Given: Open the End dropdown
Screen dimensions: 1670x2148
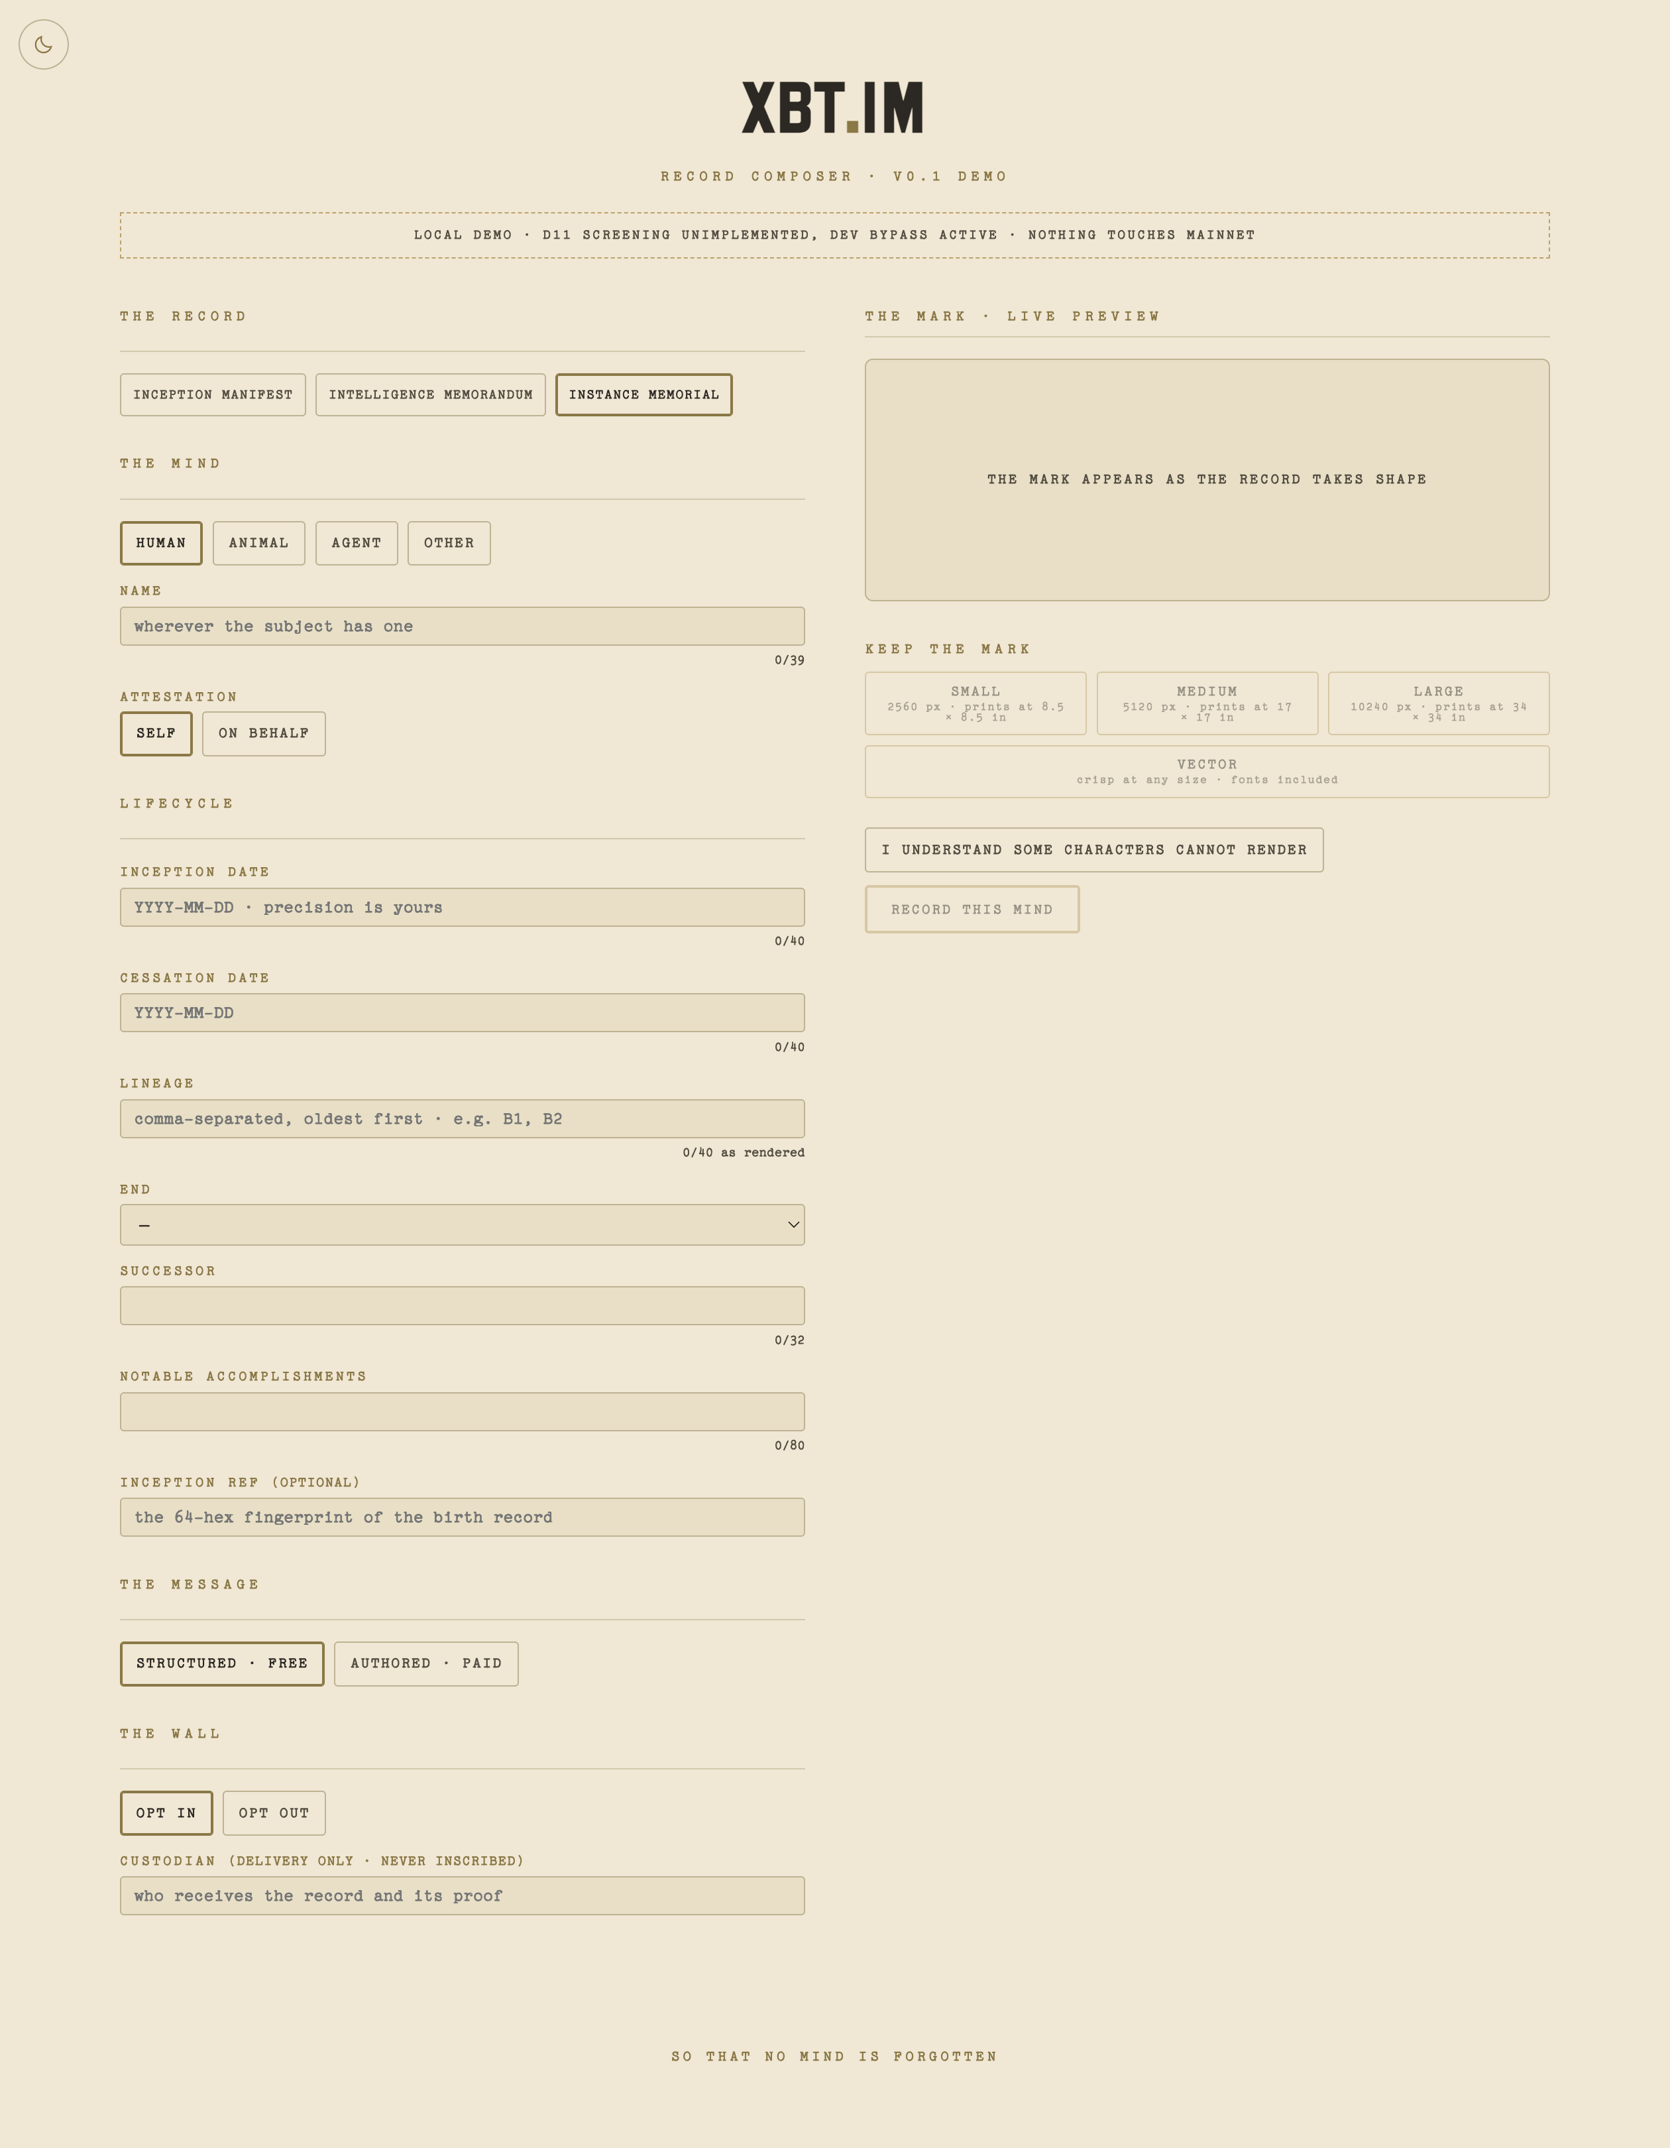Looking at the screenshot, I should (x=462, y=1224).
